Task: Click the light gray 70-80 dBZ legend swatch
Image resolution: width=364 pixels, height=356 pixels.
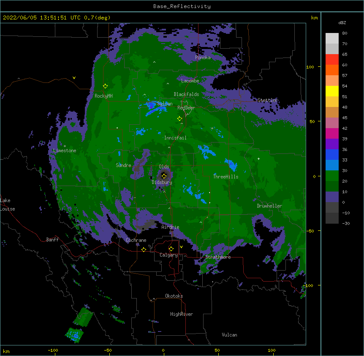Action: click(332, 38)
